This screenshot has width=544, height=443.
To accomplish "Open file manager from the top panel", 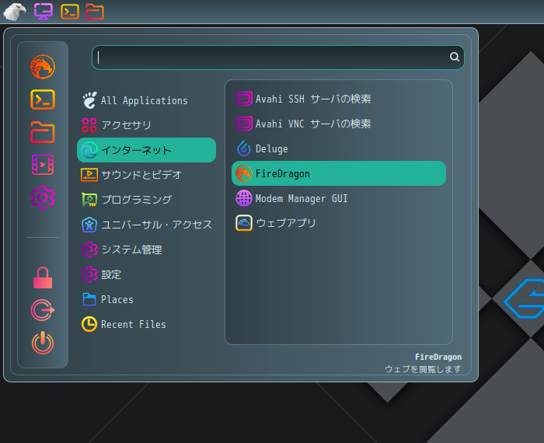I will click(95, 12).
